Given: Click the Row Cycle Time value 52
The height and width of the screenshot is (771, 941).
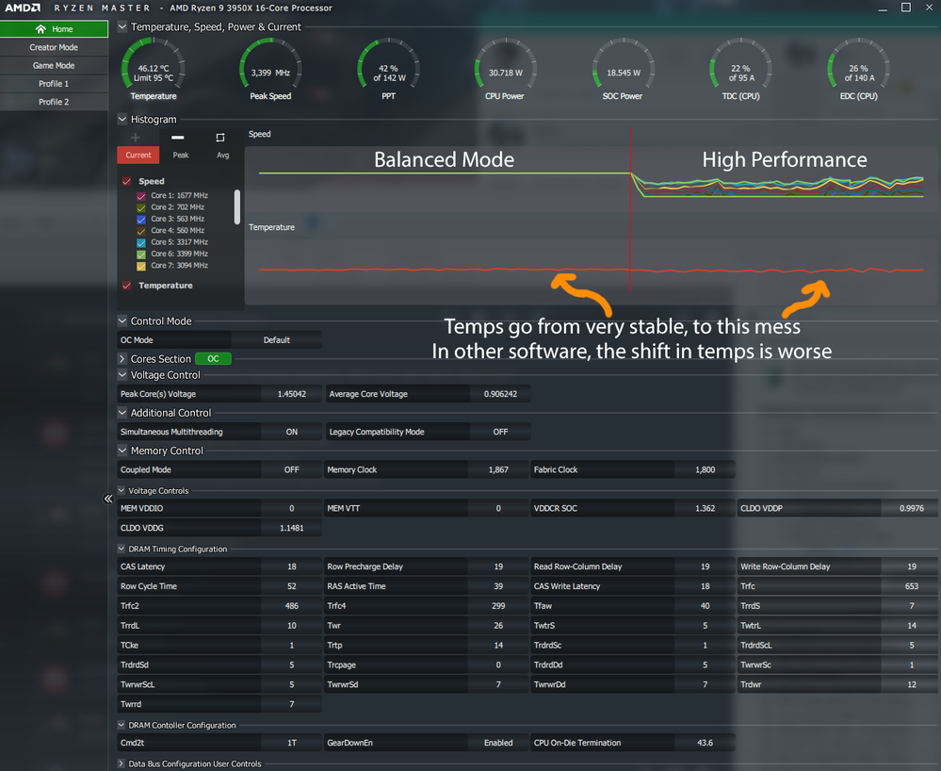Looking at the screenshot, I should point(292,586).
